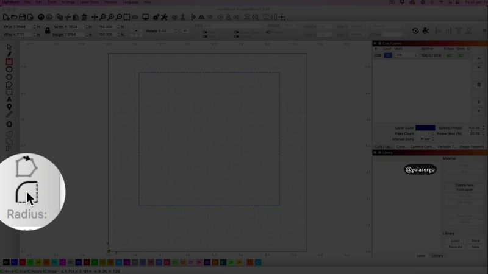Choose the Ellipse drawing tool
Viewport: 488px width, 274px height.
click(x=9, y=69)
